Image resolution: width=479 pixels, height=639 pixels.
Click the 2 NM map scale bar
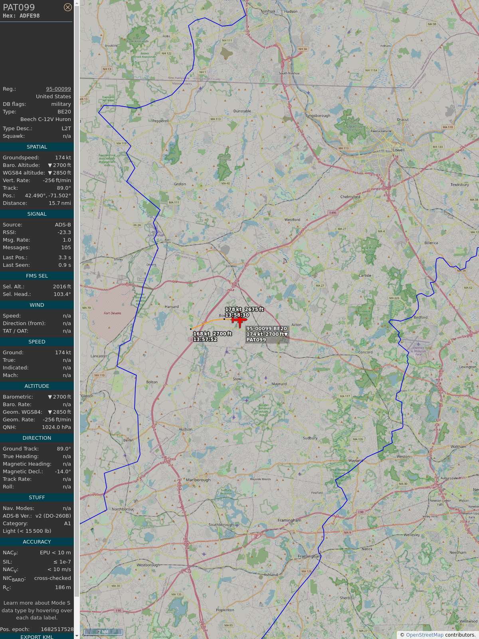pos(103,632)
